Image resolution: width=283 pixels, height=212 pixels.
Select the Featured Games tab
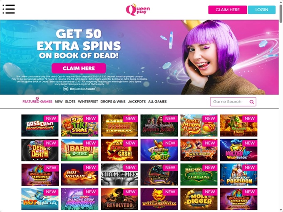pos(37,102)
